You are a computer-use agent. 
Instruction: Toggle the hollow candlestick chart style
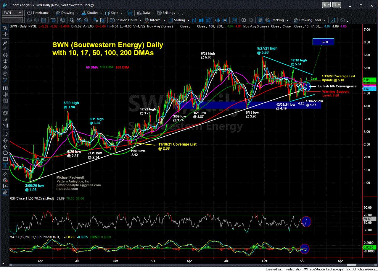pos(208,20)
